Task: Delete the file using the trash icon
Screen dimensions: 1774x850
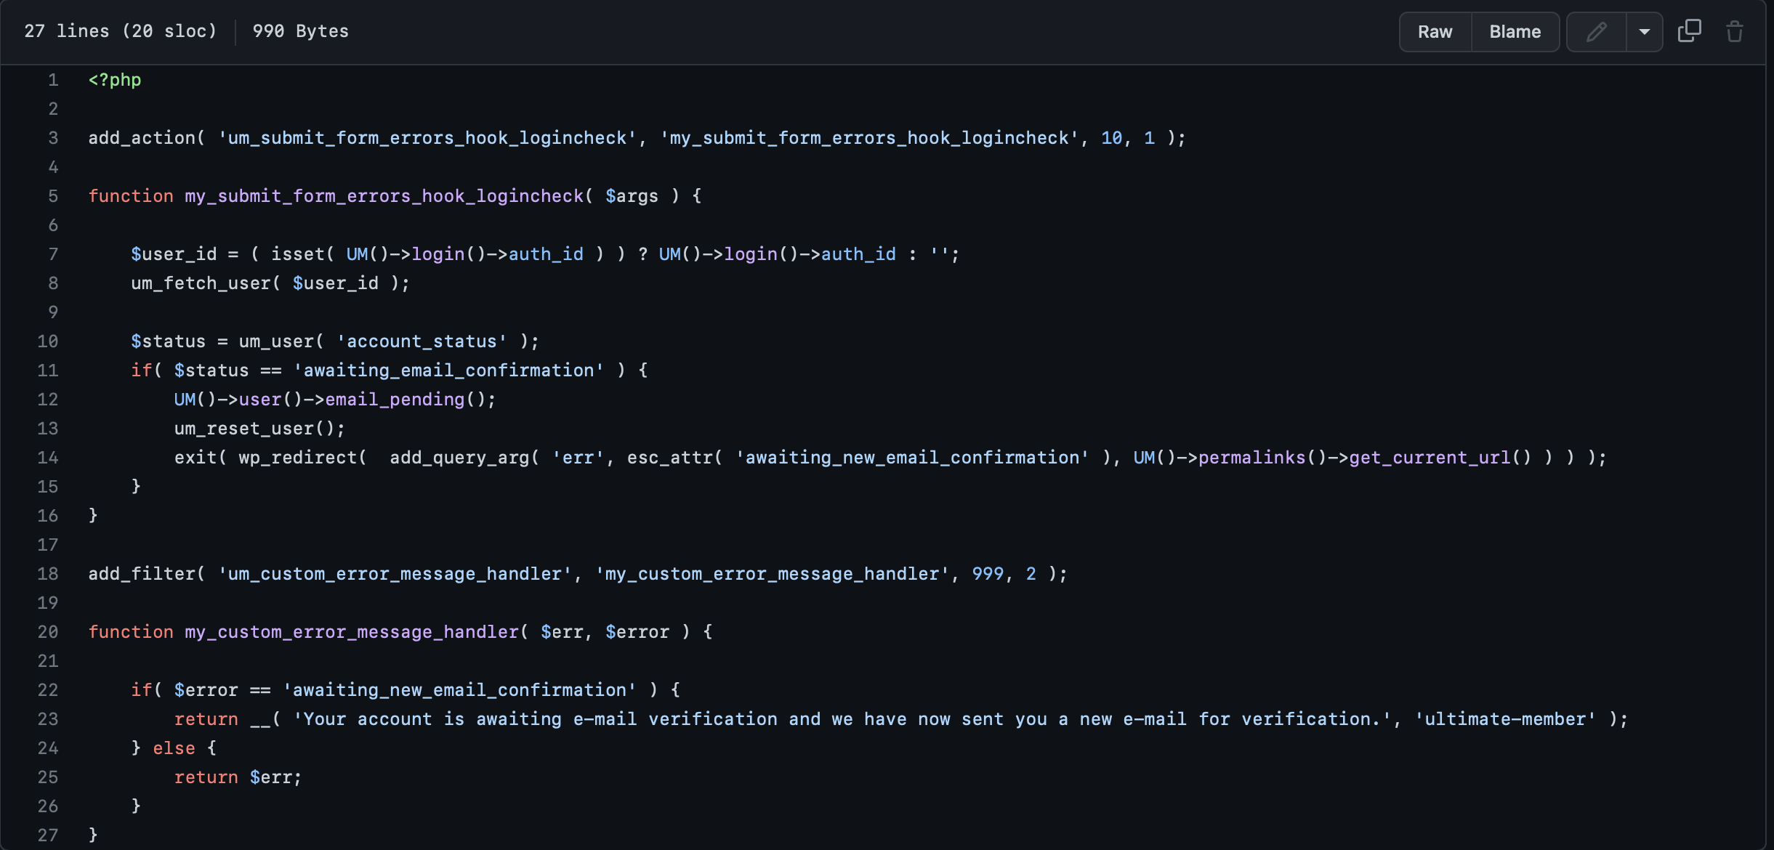Action: tap(1735, 31)
